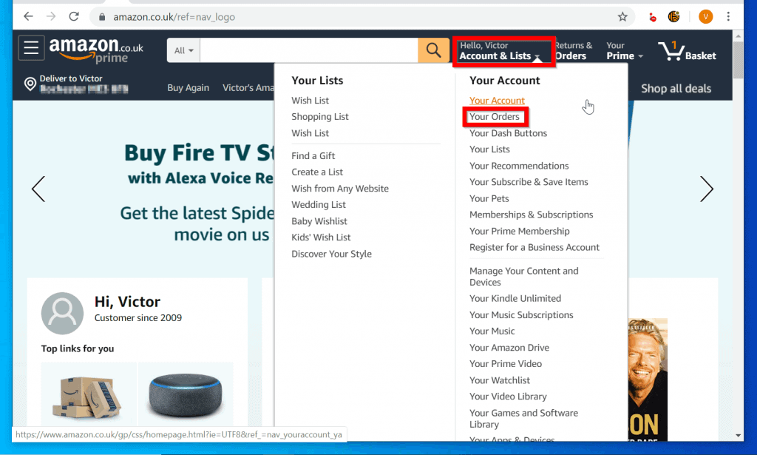
Task: Select Your Dash Buttons
Action: point(508,133)
